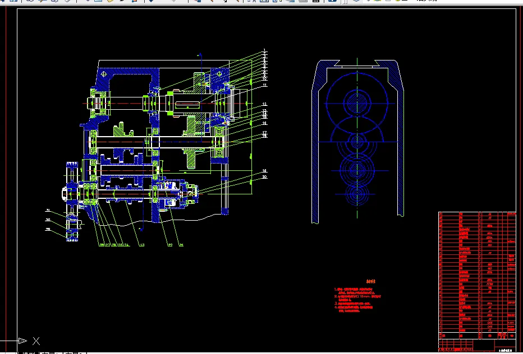The width and height of the screenshot is (523, 354).
Task: Select part callout number 30
Action: click(x=48, y=220)
